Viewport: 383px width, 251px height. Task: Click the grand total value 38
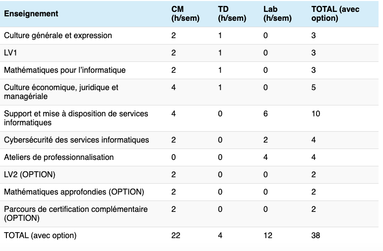pos(316,236)
